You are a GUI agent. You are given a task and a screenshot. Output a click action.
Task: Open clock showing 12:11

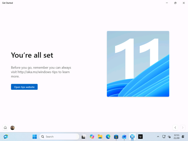(177, 136)
